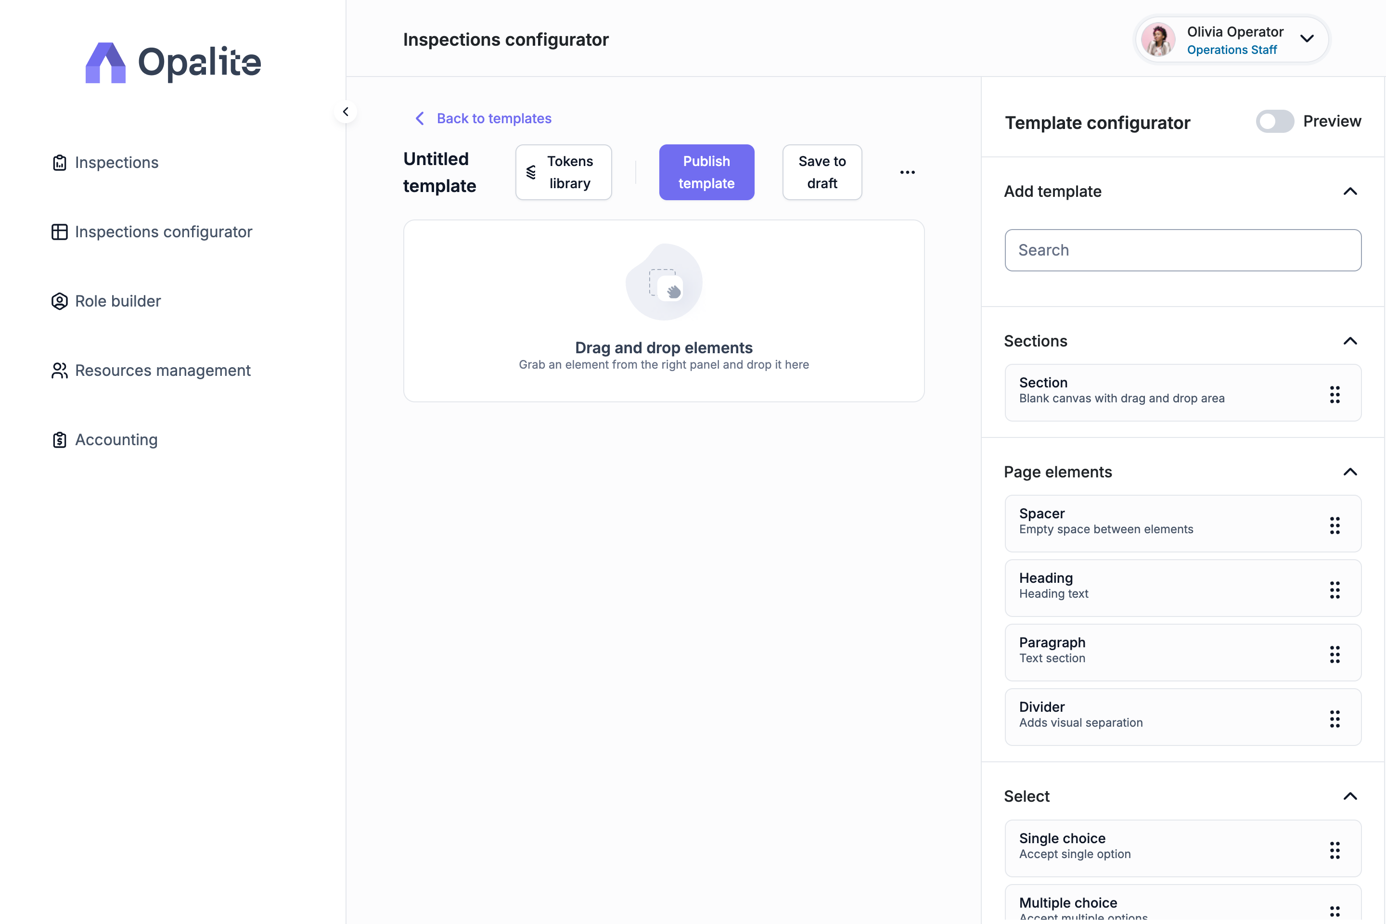
Task: Click 'Operations Staff' role label
Action: point(1232,50)
